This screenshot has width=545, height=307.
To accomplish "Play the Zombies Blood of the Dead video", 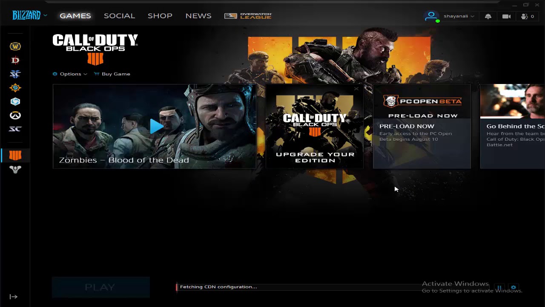I will (x=156, y=126).
